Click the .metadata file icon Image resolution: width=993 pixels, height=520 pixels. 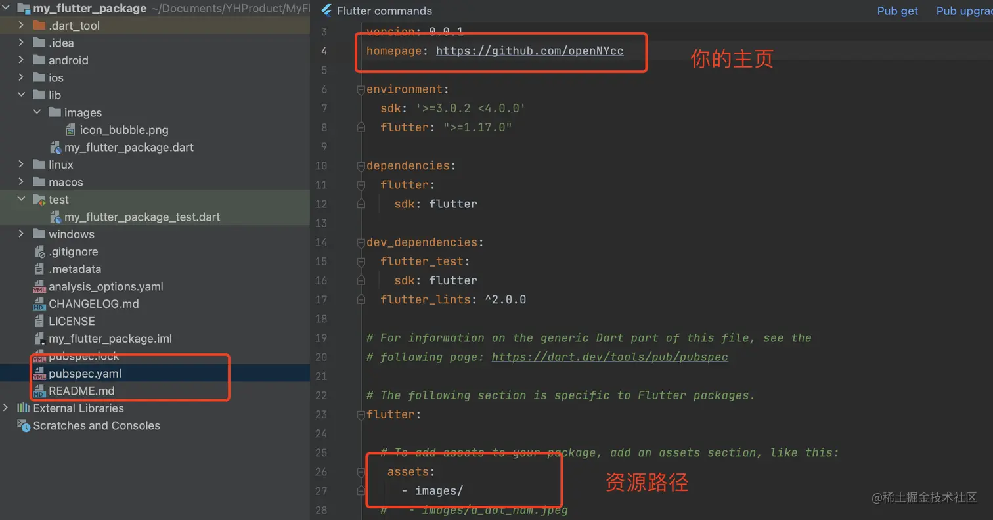tap(39, 269)
